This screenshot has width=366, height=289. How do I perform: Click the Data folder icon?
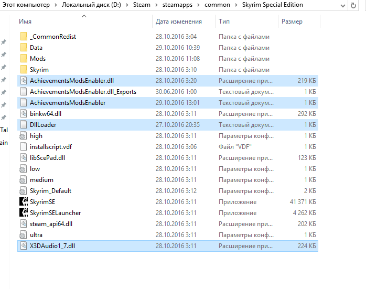click(x=24, y=47)
